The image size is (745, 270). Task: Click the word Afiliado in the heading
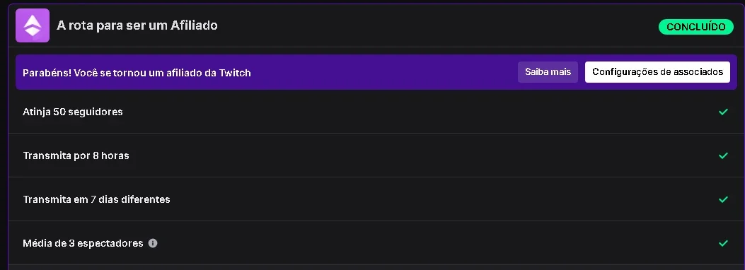[x=194, y=25]
